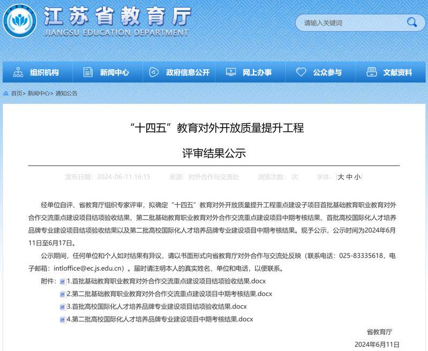Set font size to small 小
The height and width of the screenshot is (351, 428).
[x=357, y=177]
